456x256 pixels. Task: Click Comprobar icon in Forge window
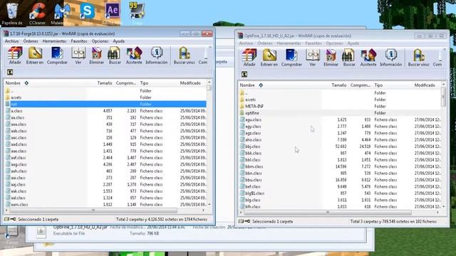[x=57, y=55]
